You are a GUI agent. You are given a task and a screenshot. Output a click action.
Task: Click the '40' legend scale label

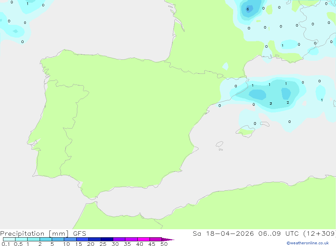[x=140, y=244]
